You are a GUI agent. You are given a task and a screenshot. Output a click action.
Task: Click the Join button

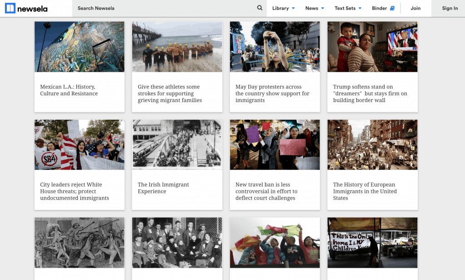pos(416,8)
